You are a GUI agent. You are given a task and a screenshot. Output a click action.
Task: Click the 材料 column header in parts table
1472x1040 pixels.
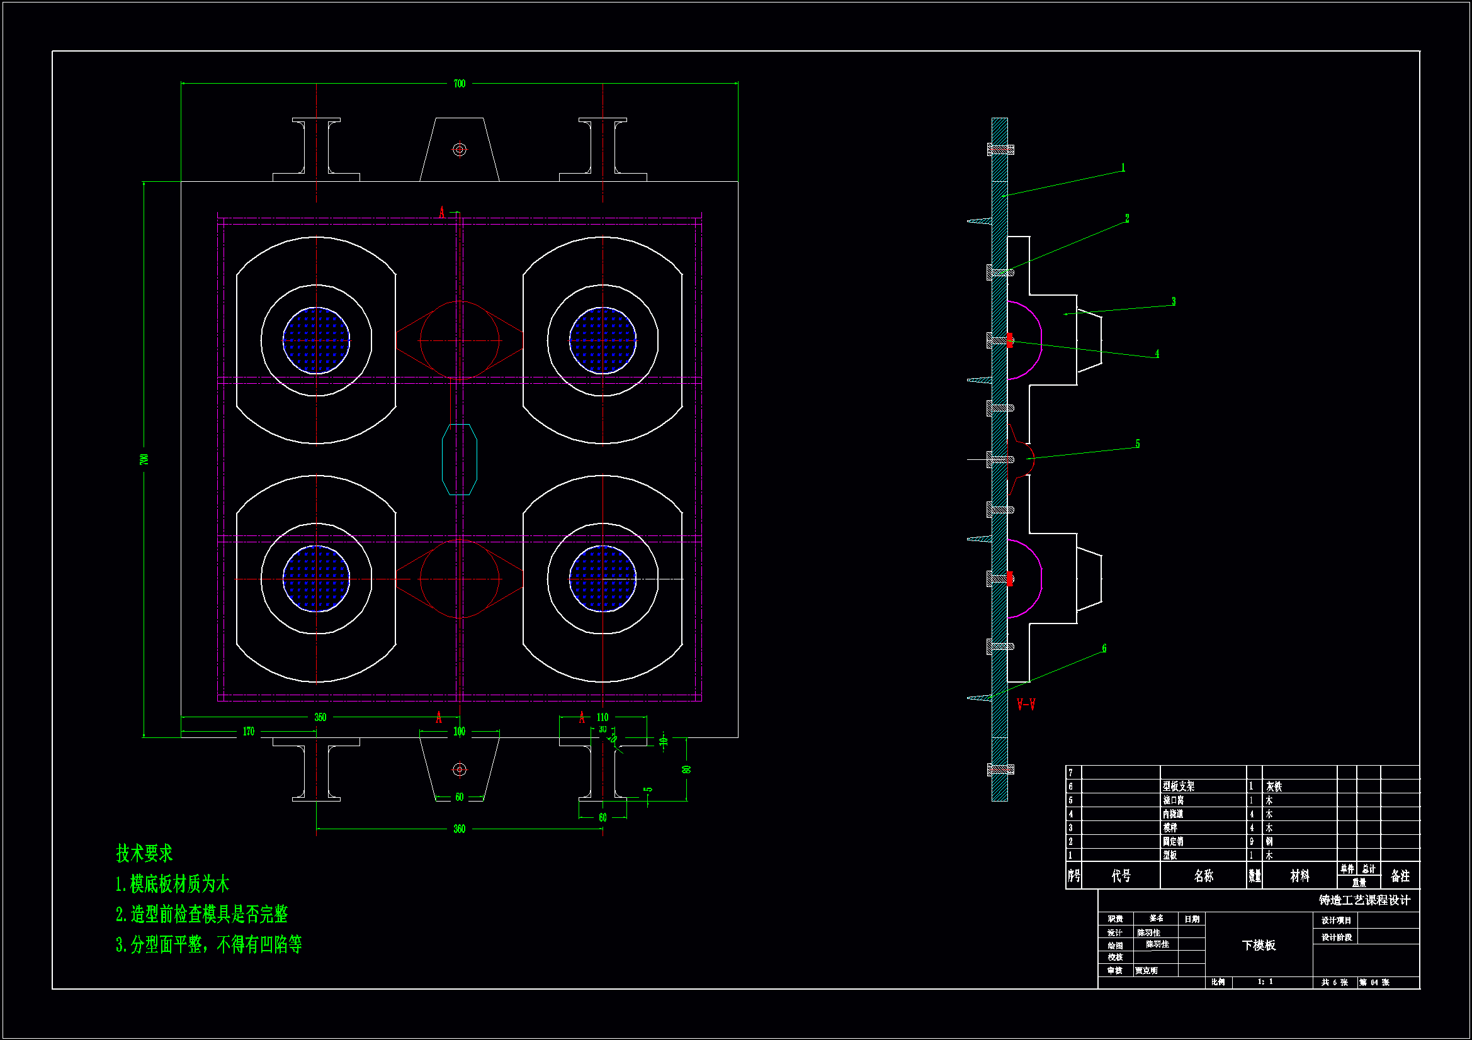(x=1299, y=876)
